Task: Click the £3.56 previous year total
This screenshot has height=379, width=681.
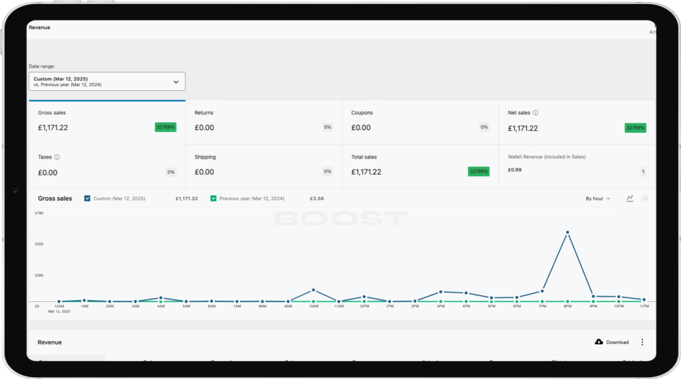Action: click(317, 198)
